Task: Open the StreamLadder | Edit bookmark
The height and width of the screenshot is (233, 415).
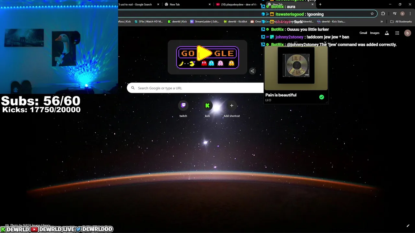Action: (x=205, y=22)
